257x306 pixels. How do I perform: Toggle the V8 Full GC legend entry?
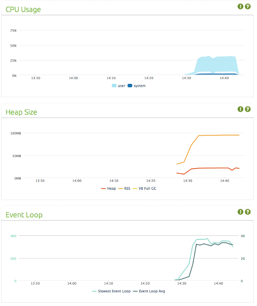pos(144,189)
